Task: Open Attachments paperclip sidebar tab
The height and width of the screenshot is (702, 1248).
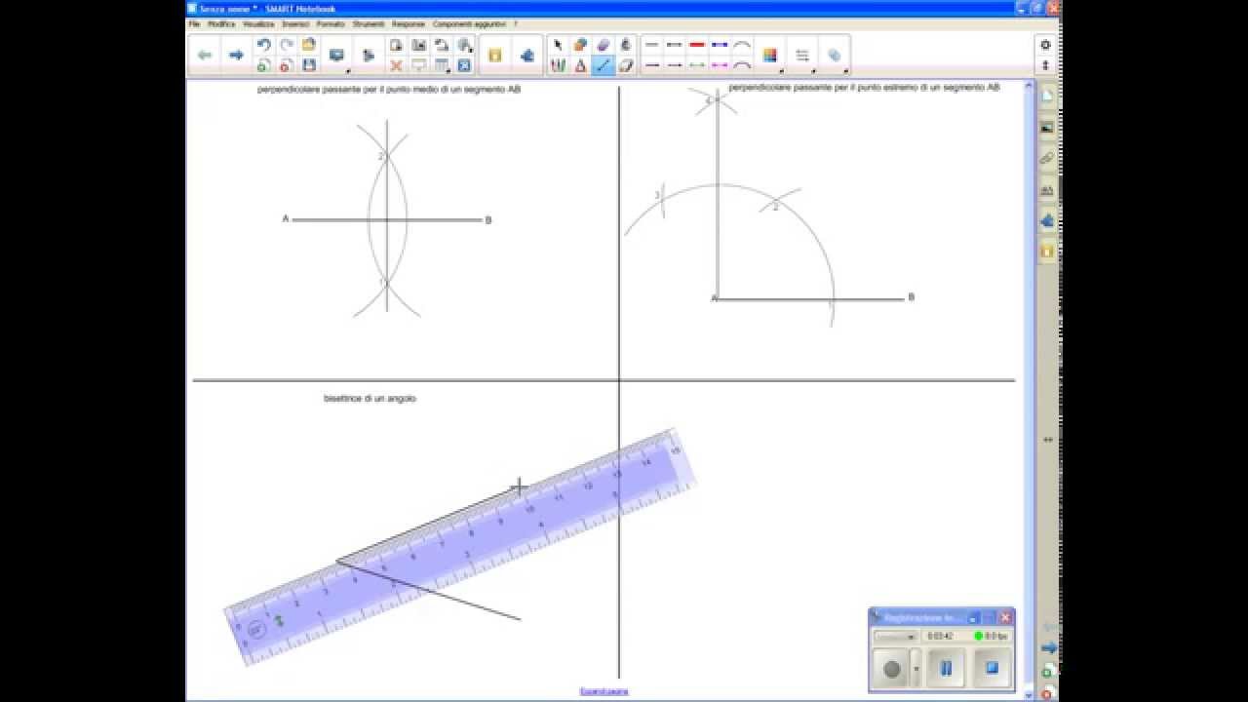Action: [x=1047, y=158]
